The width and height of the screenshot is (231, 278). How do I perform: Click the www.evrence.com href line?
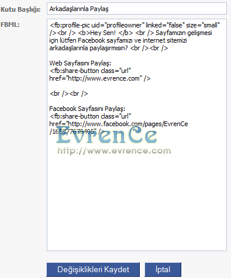click(100, 78)
